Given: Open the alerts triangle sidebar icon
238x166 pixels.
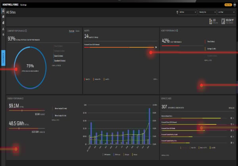Looking at the screenshot, I should pos(3,29).
